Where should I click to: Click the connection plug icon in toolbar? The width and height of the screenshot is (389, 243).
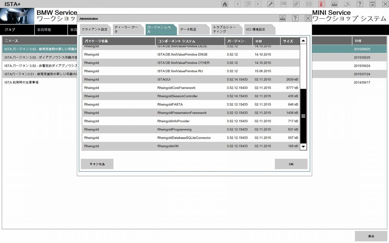pyautogui.click(x=296, y=4)
